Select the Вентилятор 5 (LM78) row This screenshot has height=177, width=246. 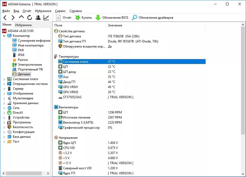132,123
